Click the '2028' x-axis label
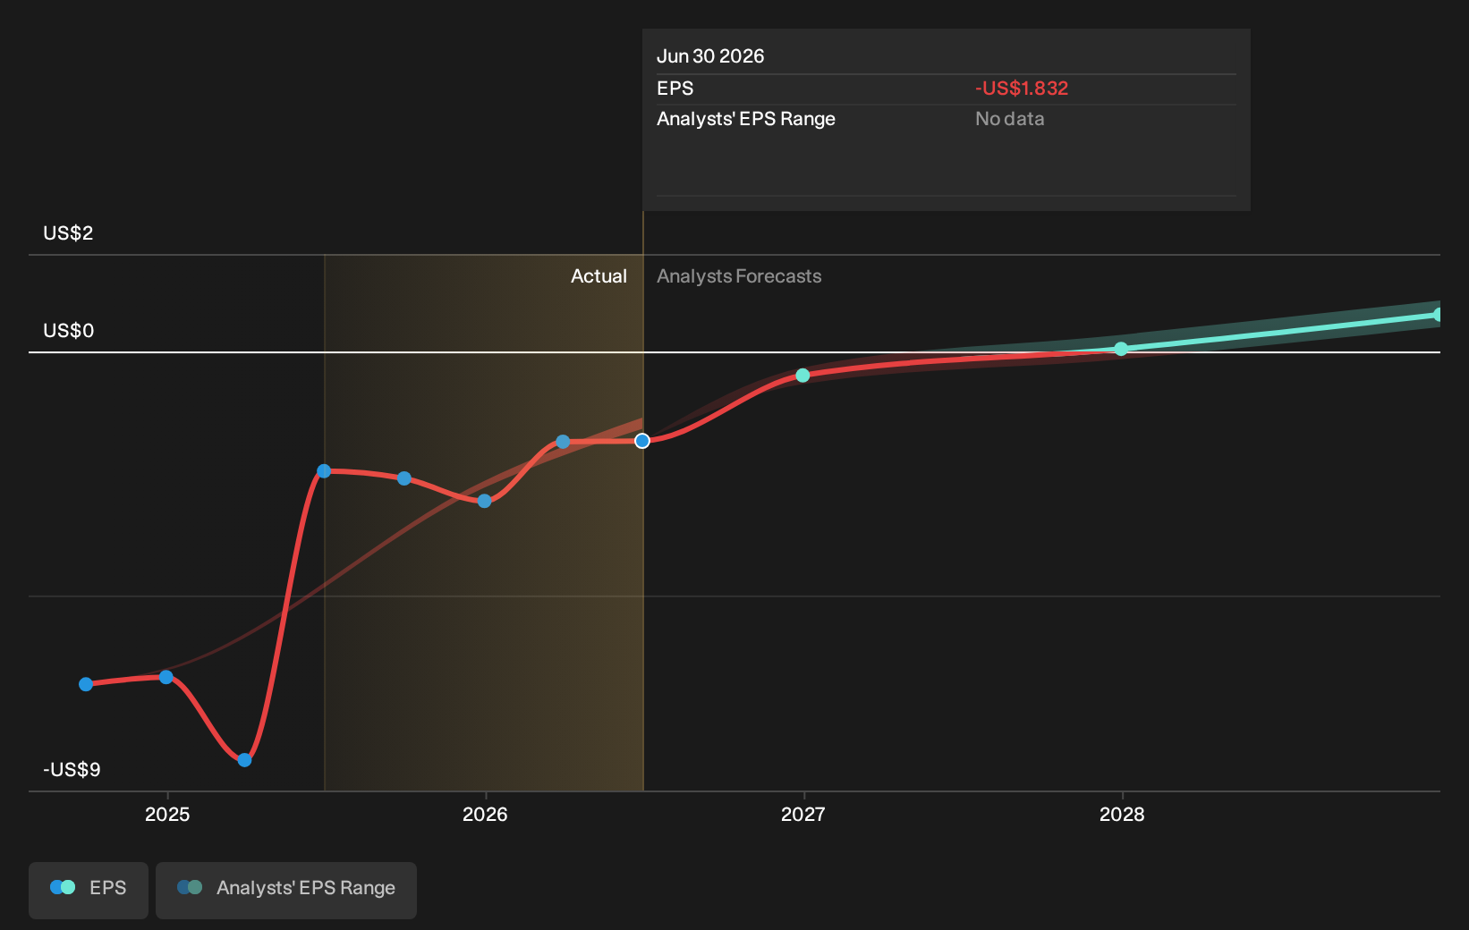Viewport: 1469px width, 930px height. pyautogui.click(x=1122, y=815)
